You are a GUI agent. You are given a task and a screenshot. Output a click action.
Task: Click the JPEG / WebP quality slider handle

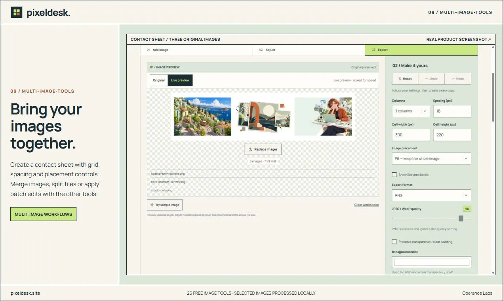461,218
